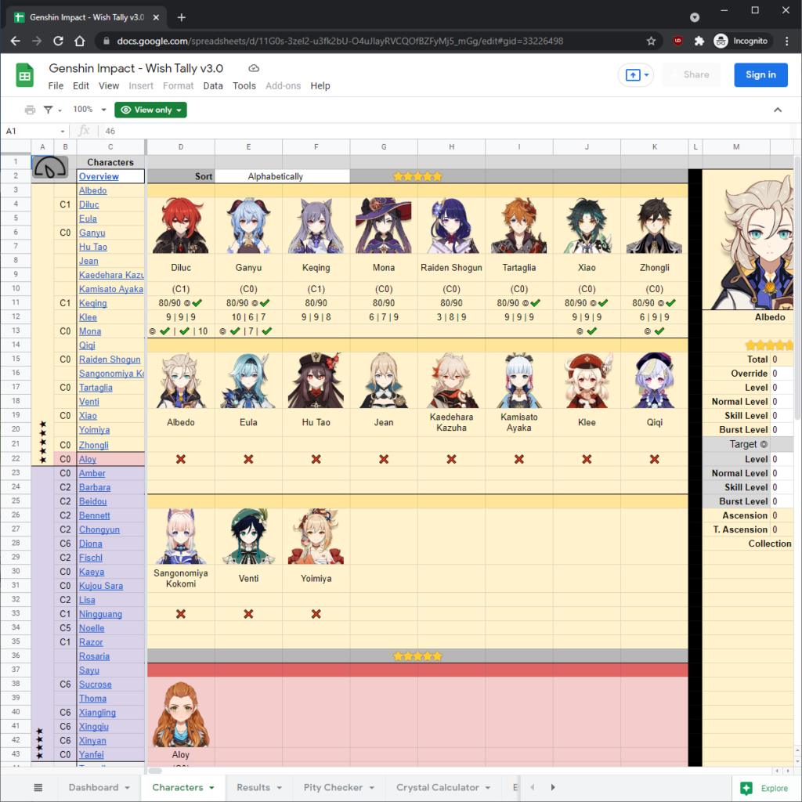Click the Incognito profile icon
802x802 pixels.
point(720,40)
